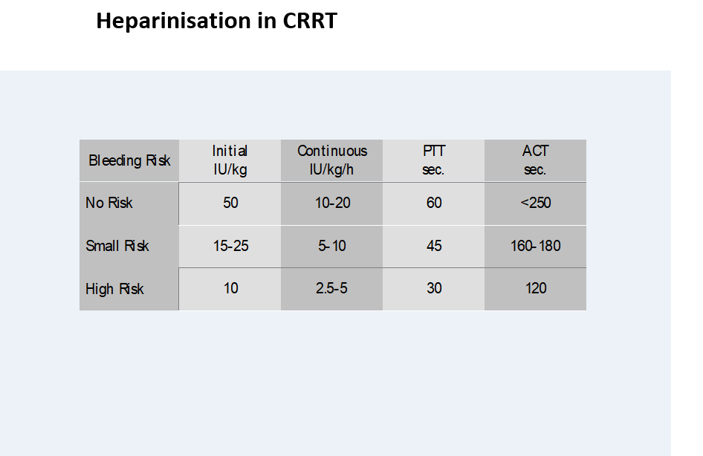The width and height of the screenshot is (703, 456).
Task: Select the 15-25 initial dose cell
Action: coord(230,246)
